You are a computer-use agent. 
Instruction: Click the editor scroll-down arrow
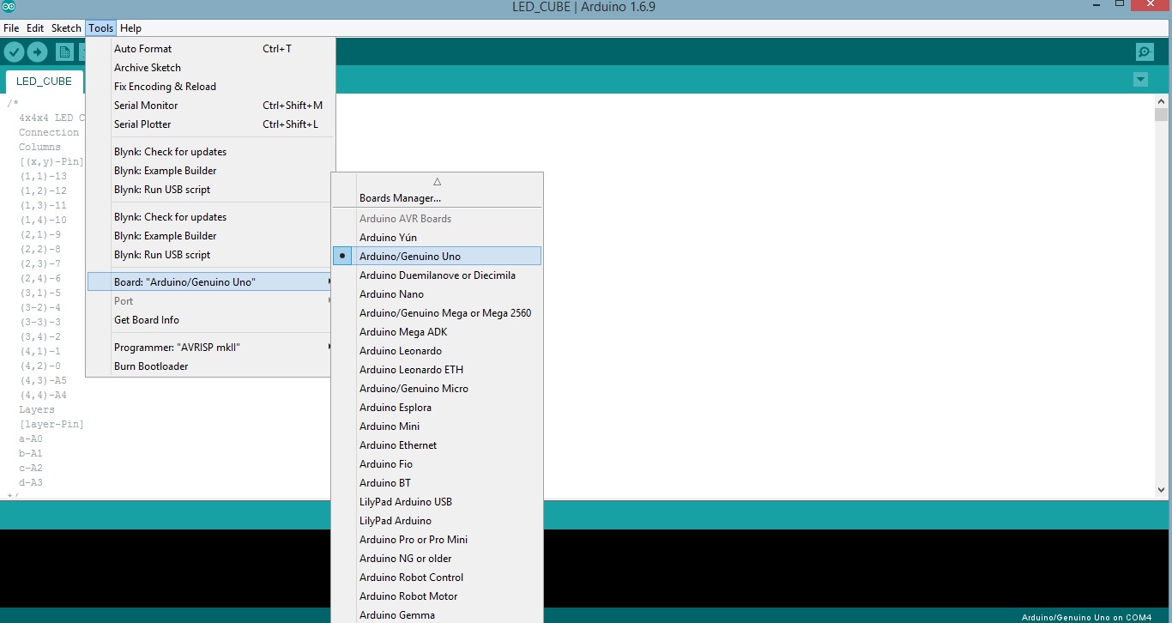pos(1161,490)
